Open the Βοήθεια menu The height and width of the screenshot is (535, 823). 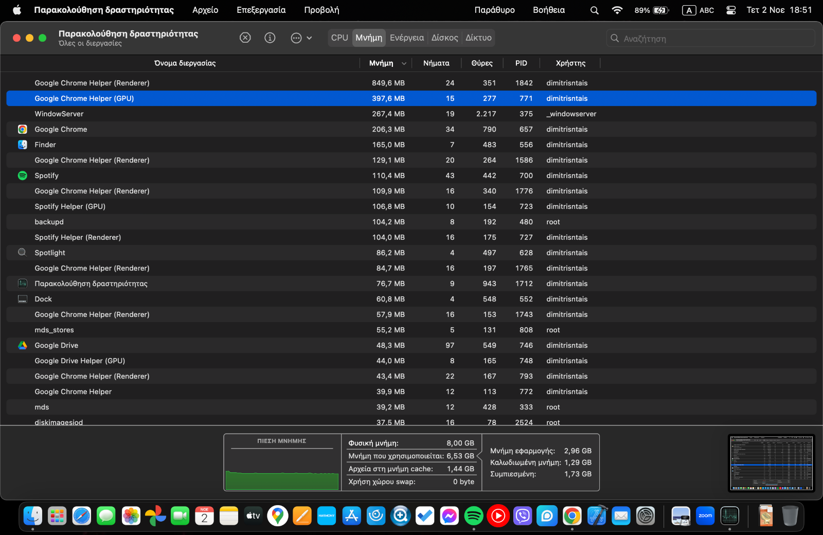549,10
